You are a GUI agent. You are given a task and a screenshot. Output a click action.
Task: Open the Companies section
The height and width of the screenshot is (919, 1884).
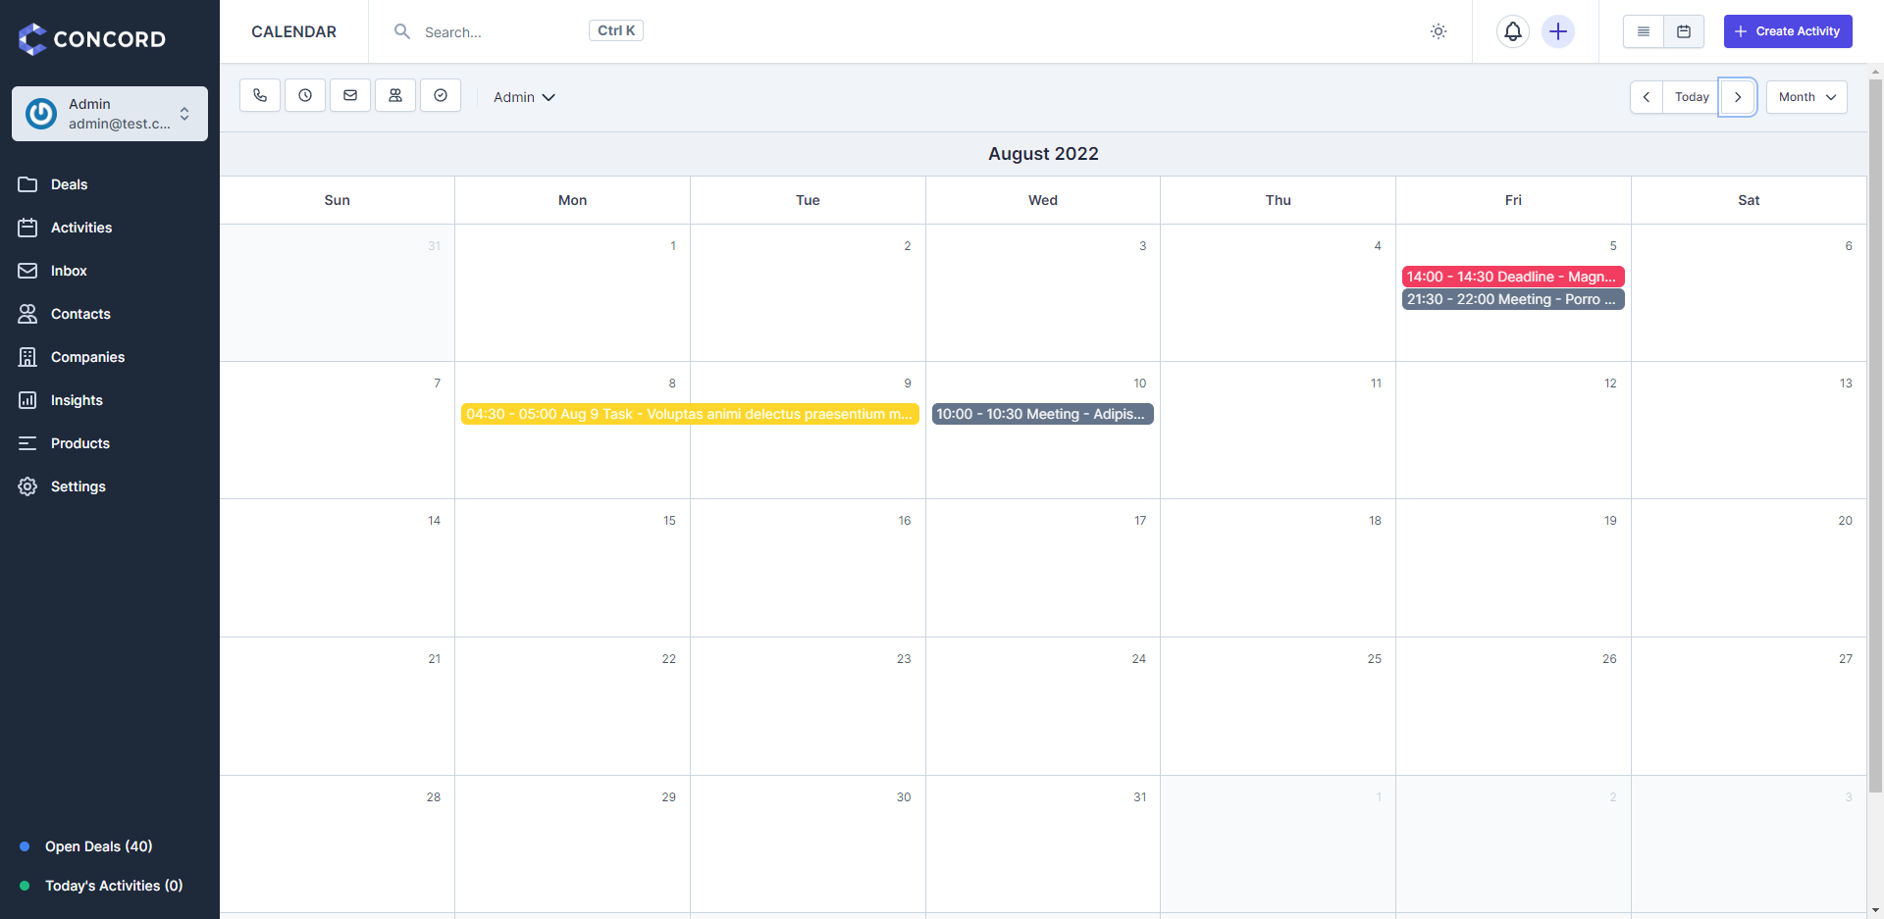(x=110, y=357)
